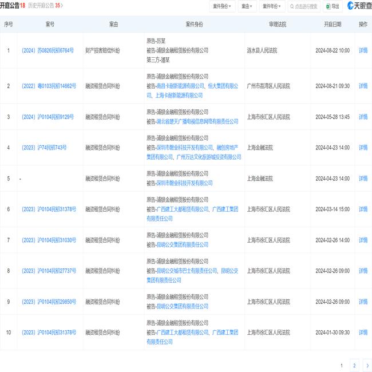The width and height of the screenshot is (372, 372).
Task: Open defendant 南昌卡耐新能源有限公司 link
Action: coord(180,86)
